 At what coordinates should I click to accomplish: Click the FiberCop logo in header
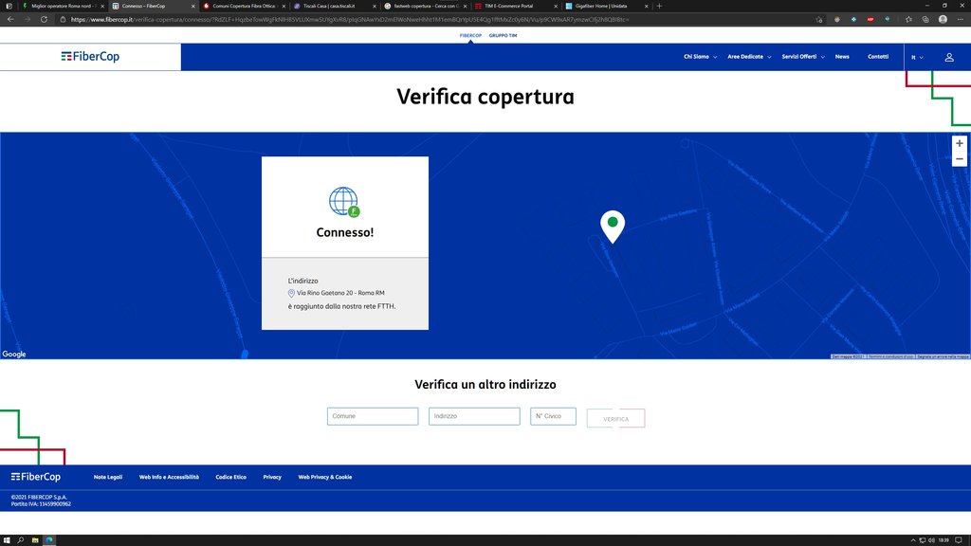[90, 57]
